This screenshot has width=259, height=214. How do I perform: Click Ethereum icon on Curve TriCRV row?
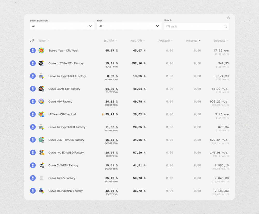(x=33, y=178)
